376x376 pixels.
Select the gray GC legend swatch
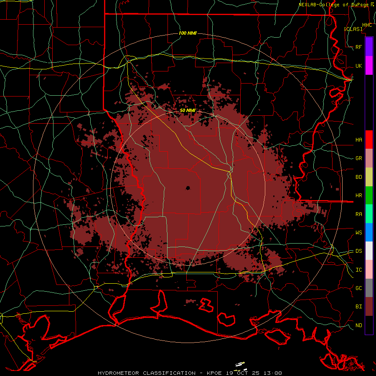tap(369, 288)
